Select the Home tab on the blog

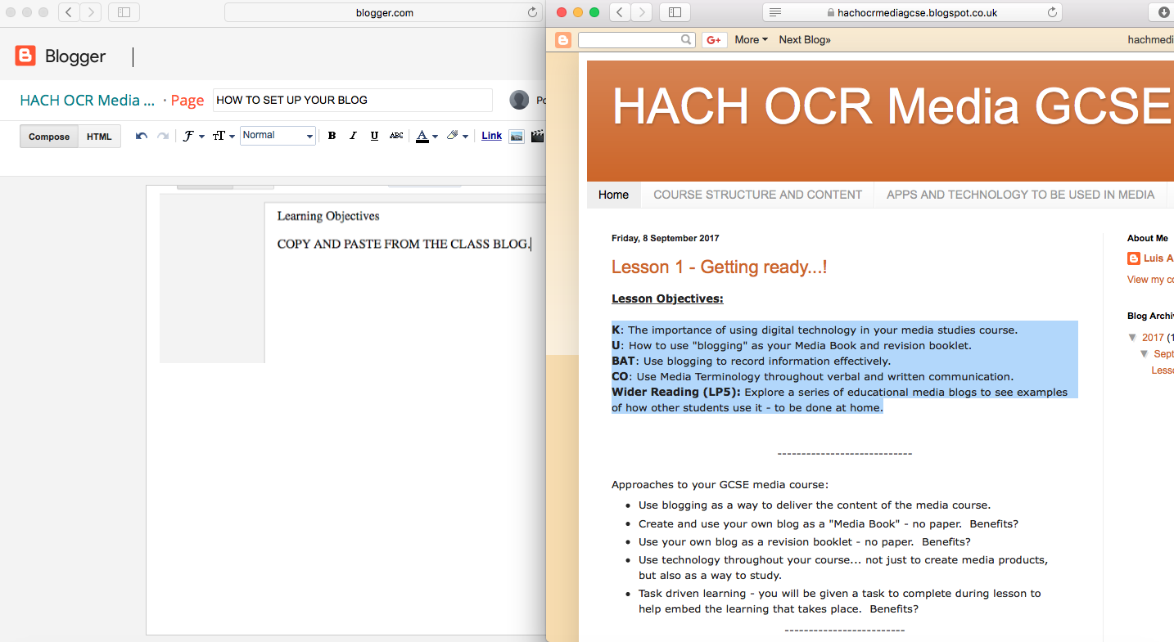click(614, 195)
